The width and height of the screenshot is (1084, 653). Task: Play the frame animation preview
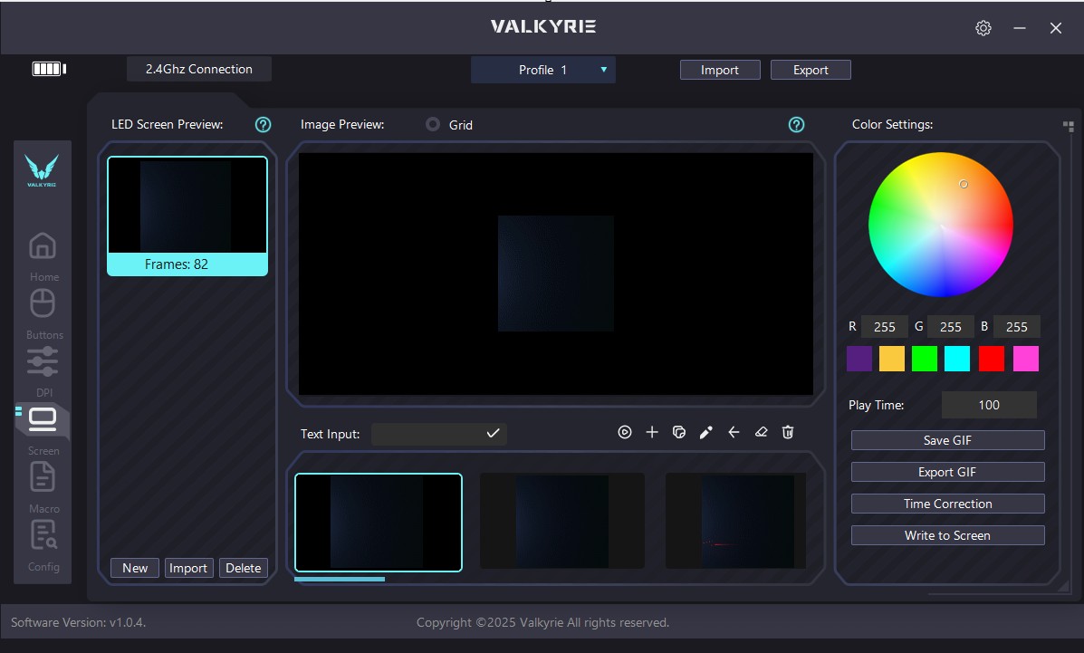click(624, 432)
